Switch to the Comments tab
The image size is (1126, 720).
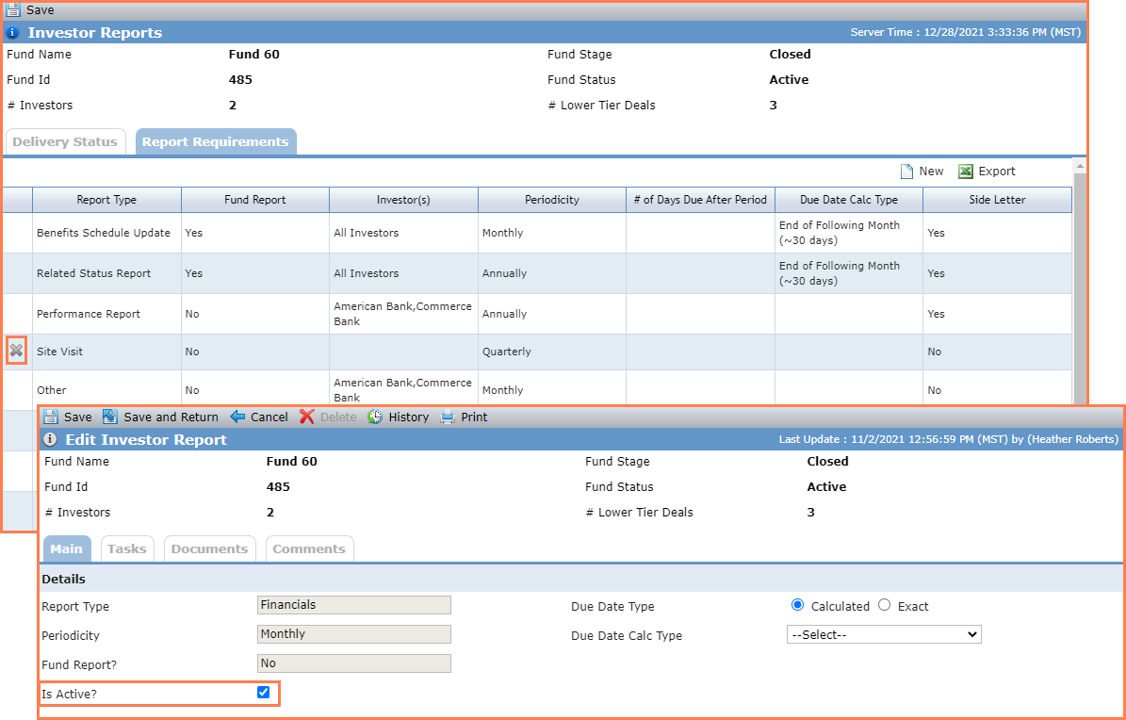tap(309, 549)
